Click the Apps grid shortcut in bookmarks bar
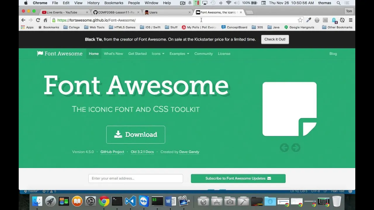The height and width of the screenshot is (210, 374). tap(27, 27)
